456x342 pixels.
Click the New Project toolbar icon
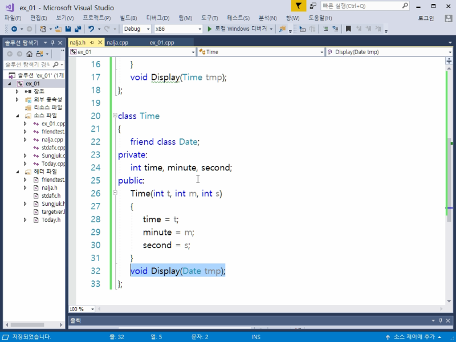(43, 29)
